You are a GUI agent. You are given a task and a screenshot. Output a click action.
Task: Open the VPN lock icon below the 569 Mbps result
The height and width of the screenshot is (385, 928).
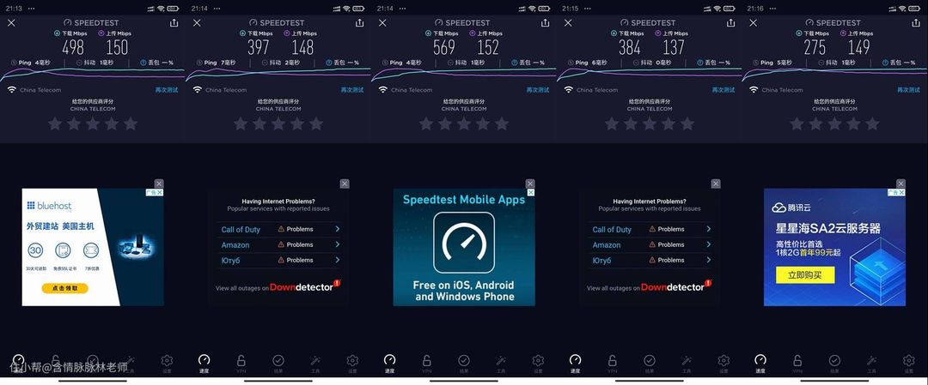[x=427, y=360]
